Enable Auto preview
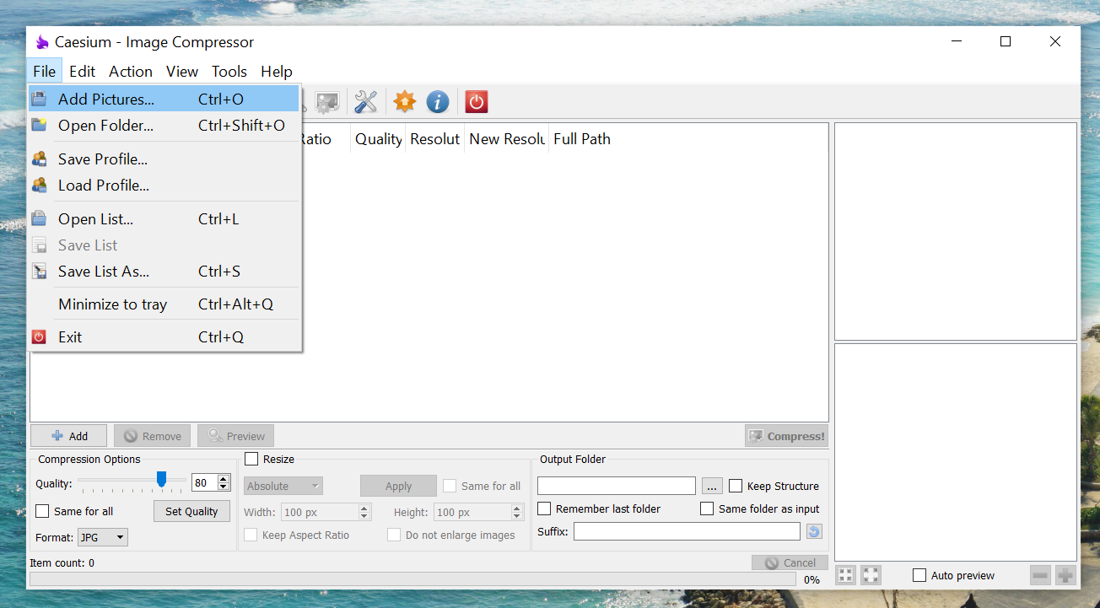The height and width of the screenshot is (608, 1100). pos(919,575)
